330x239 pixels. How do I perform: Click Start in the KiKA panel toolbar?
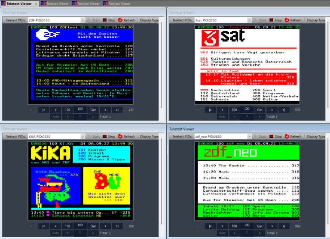point(93,136)
